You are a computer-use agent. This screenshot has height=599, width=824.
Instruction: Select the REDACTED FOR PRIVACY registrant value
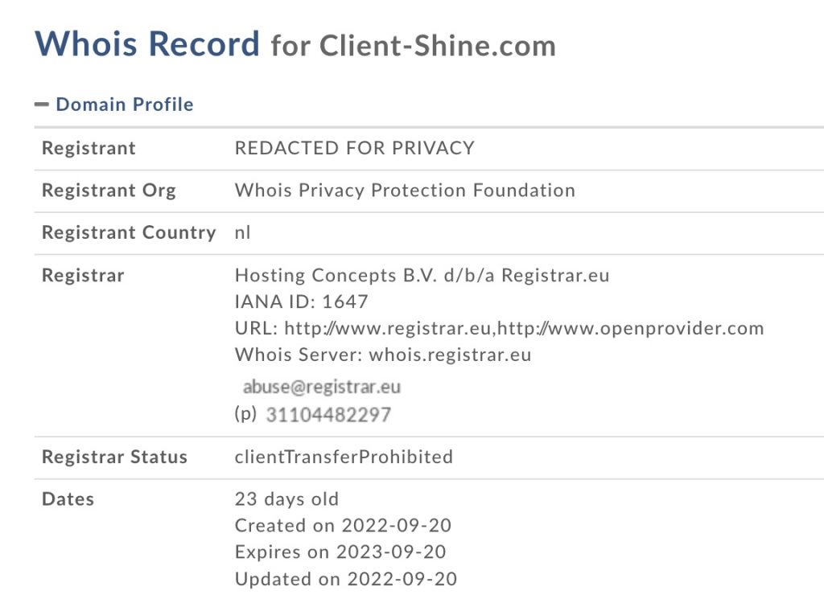click(x=354, y=148)
